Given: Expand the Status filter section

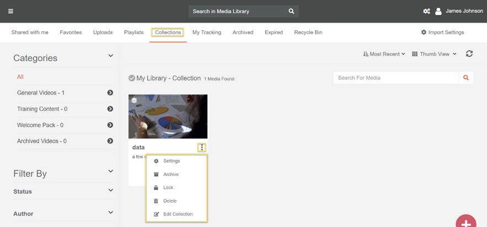Looking at the screenshot, I should (110, 191).
